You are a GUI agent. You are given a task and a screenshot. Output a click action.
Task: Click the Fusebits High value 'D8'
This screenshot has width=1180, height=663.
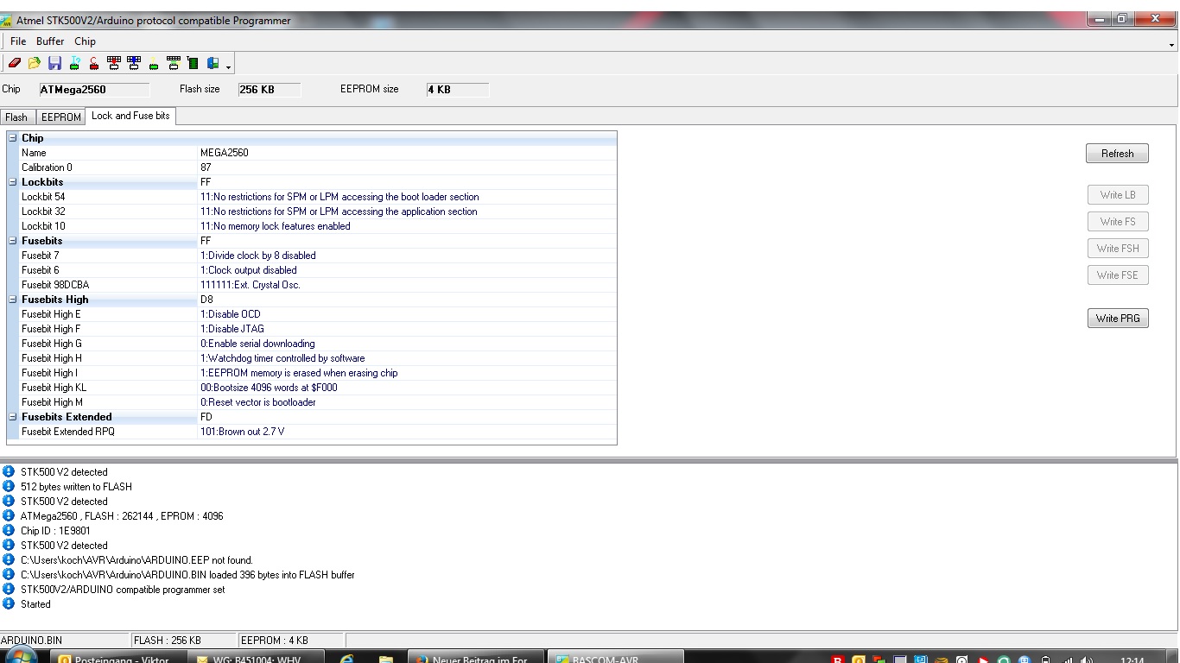[x=206, y=300]
